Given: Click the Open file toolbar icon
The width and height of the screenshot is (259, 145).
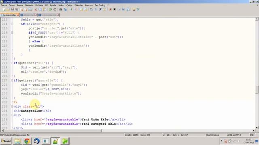Looking at the screenshot, I should coord(8,9).
